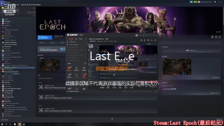This screenshot has width=224, height=126.
Task: Open Task View on the taskbar
Action: (10, 124)
